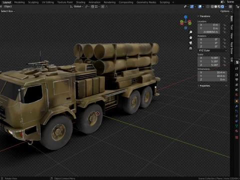Click the Dimensions Y value field
Image resolution: width=240 pixels, height=180 pixels.
(212, 76)
